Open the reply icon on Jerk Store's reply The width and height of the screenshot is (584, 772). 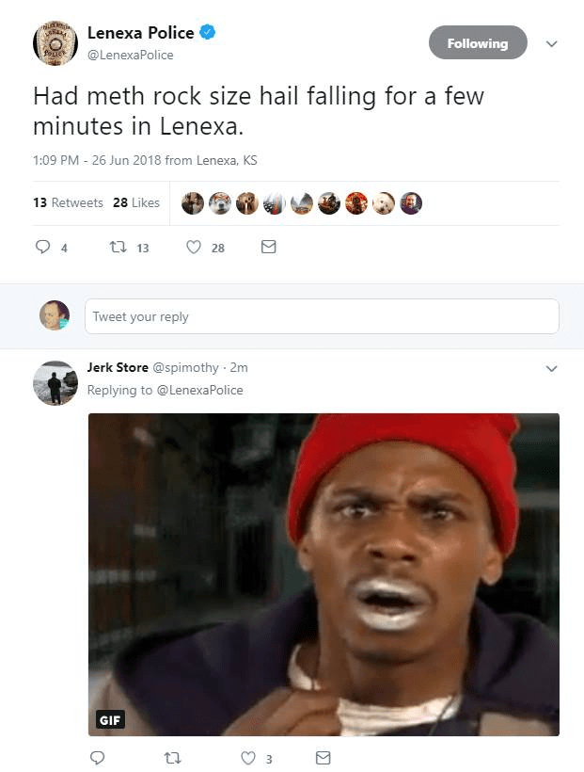click(x=97, y=757)
